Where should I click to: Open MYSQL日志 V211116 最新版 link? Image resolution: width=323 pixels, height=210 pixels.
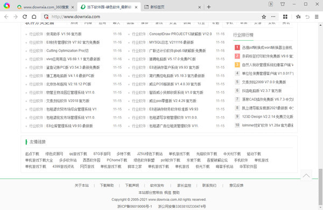click(171, 42)
